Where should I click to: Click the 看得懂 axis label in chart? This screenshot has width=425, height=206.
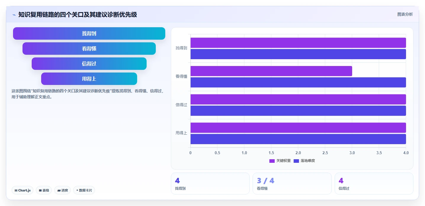click(181, 76)
